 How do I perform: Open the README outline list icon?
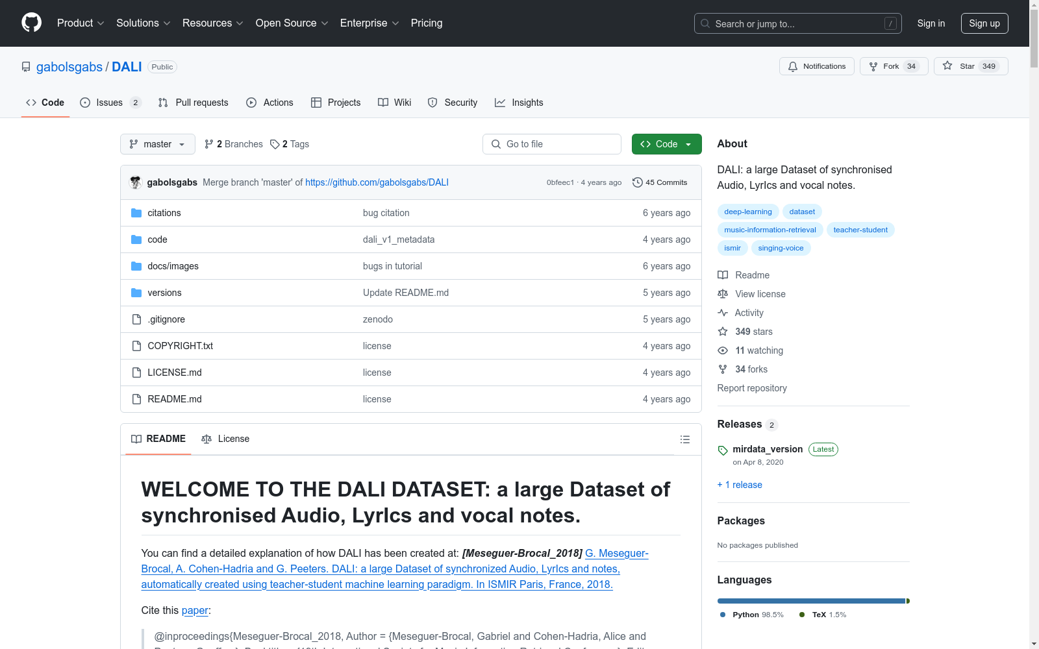685,439
